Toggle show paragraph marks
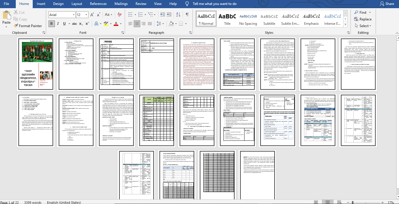Viewport: 399px width, 204px height. click(x=187, y=15)
